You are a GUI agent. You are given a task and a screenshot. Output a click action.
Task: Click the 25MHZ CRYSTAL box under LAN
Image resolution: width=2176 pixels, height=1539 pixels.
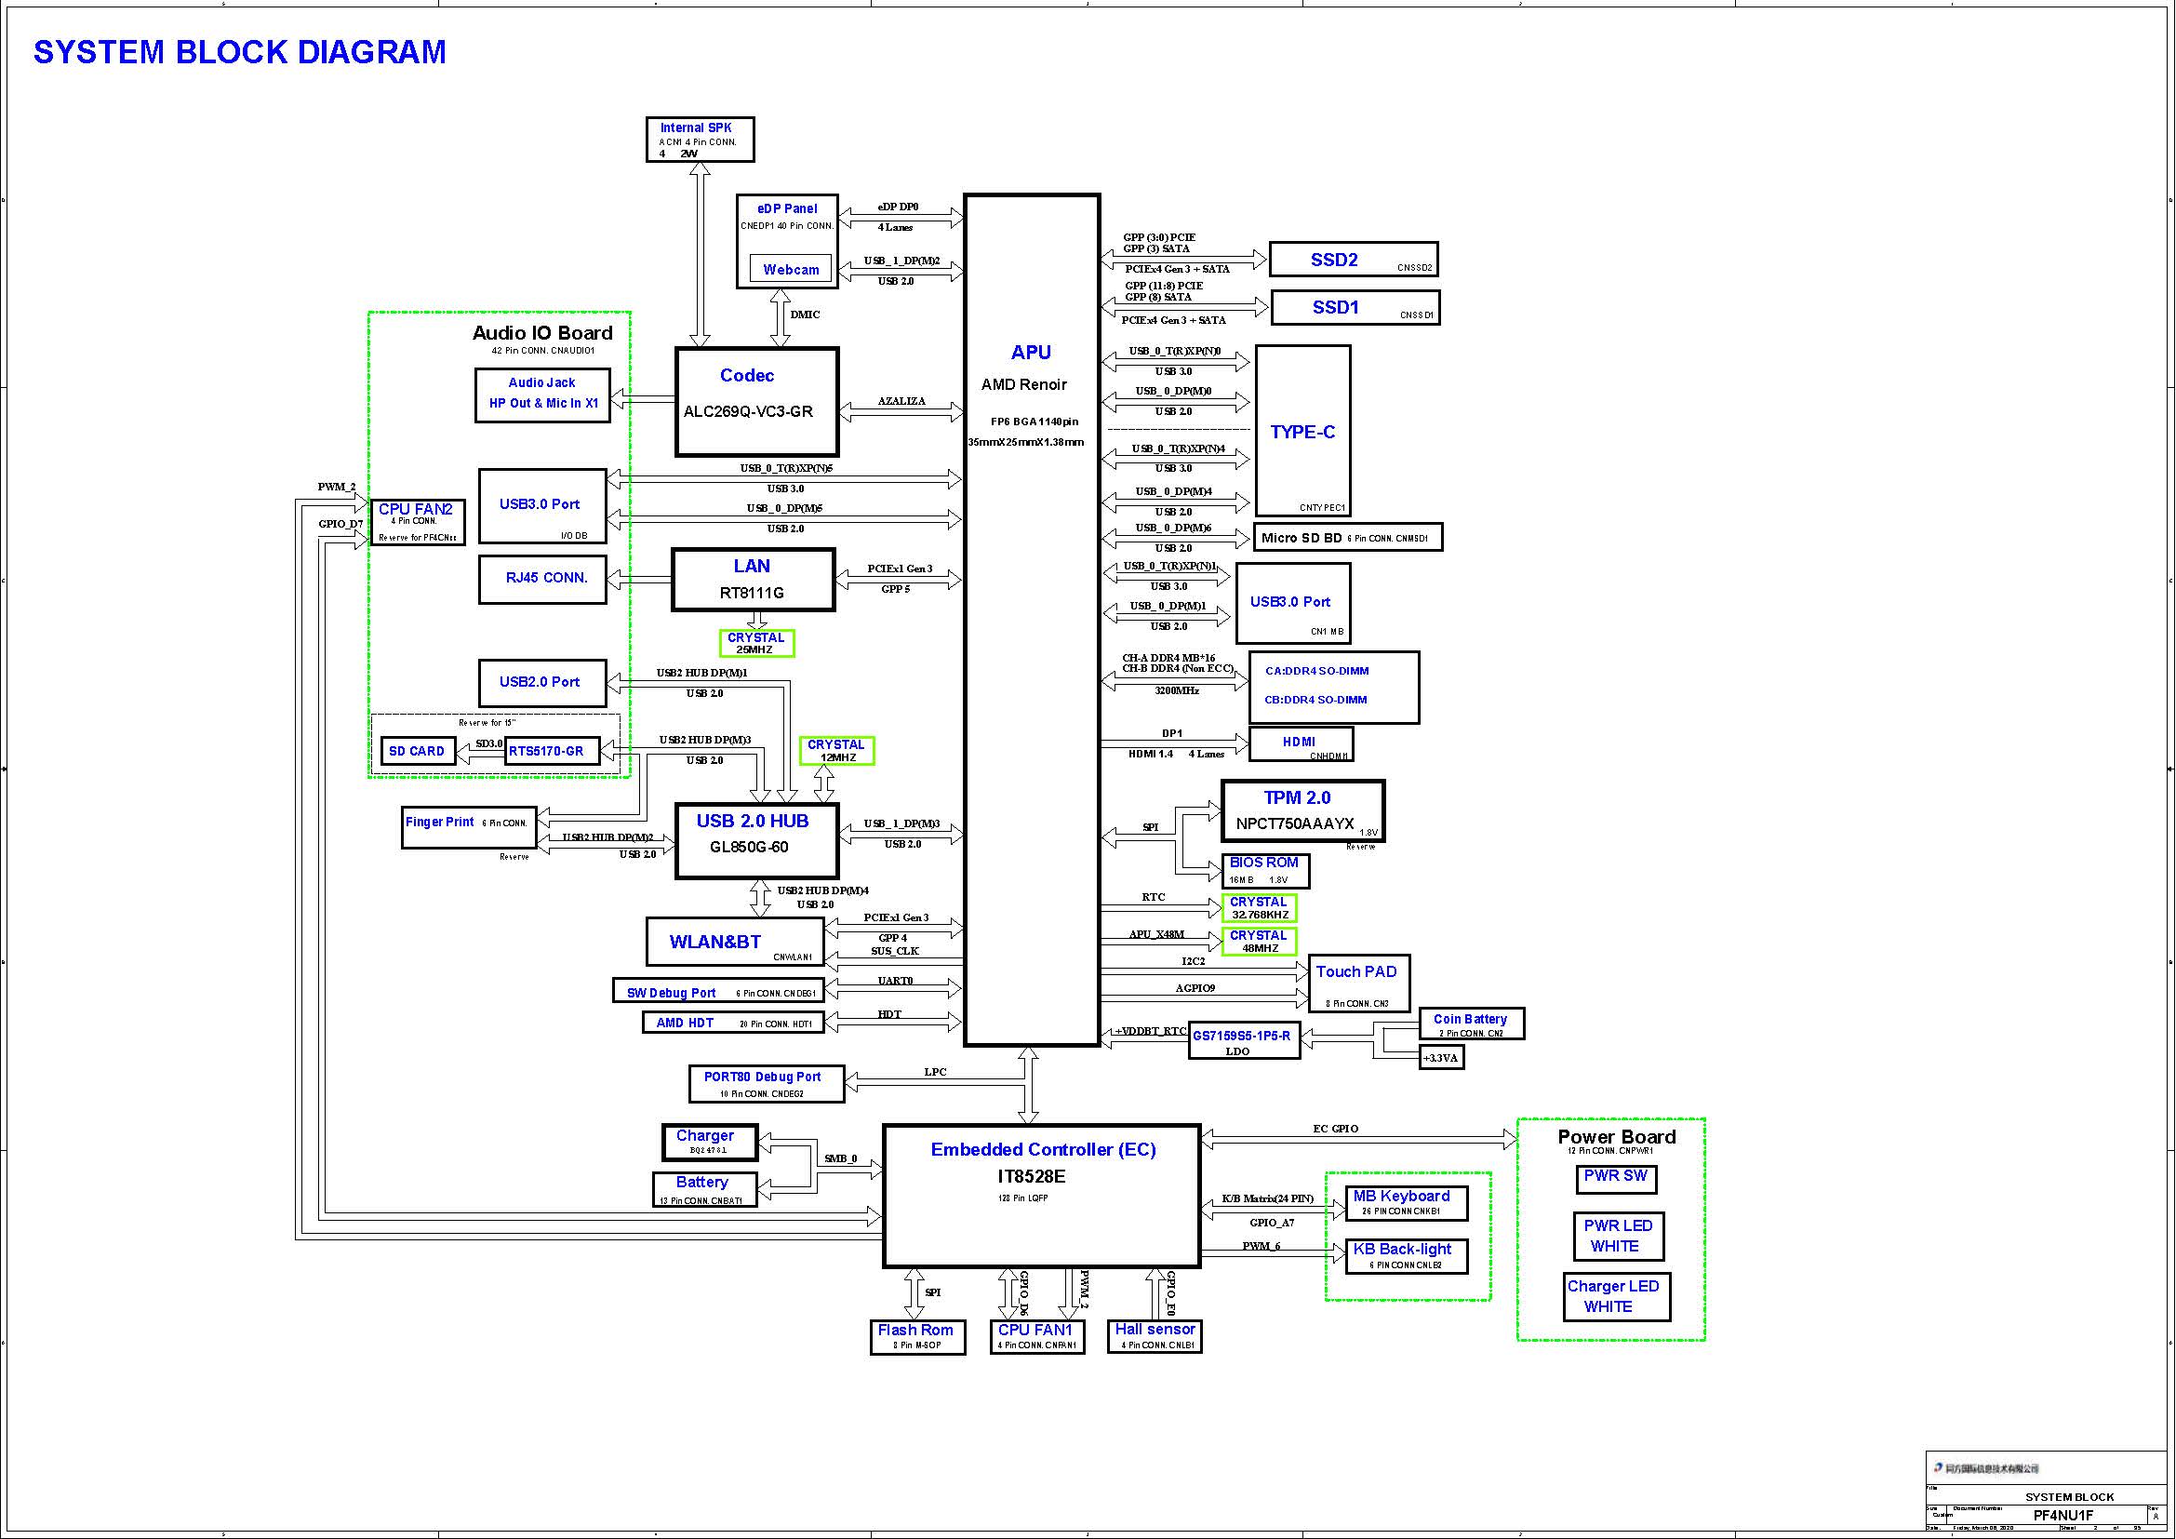coord(755,644)
